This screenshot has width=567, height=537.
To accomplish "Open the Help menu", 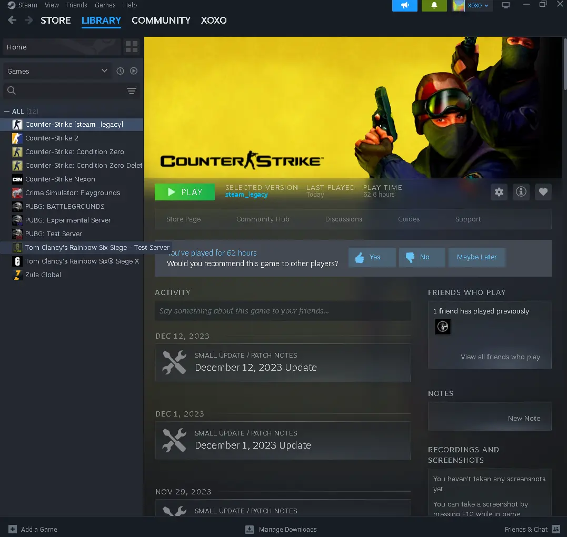I will coord(130,5).
